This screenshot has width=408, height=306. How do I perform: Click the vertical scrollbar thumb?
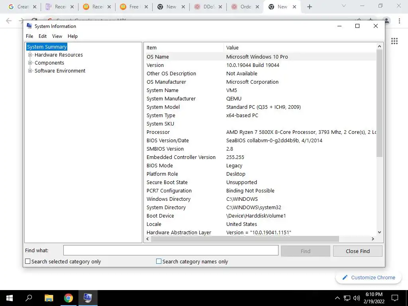(x=379, y=104)
